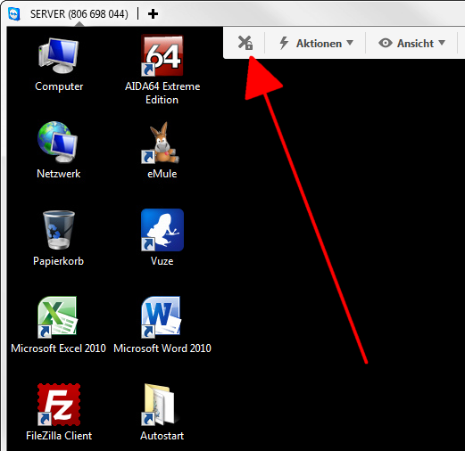Click the 'Microsoft Excel 2010' label text

tap(58, 348)
